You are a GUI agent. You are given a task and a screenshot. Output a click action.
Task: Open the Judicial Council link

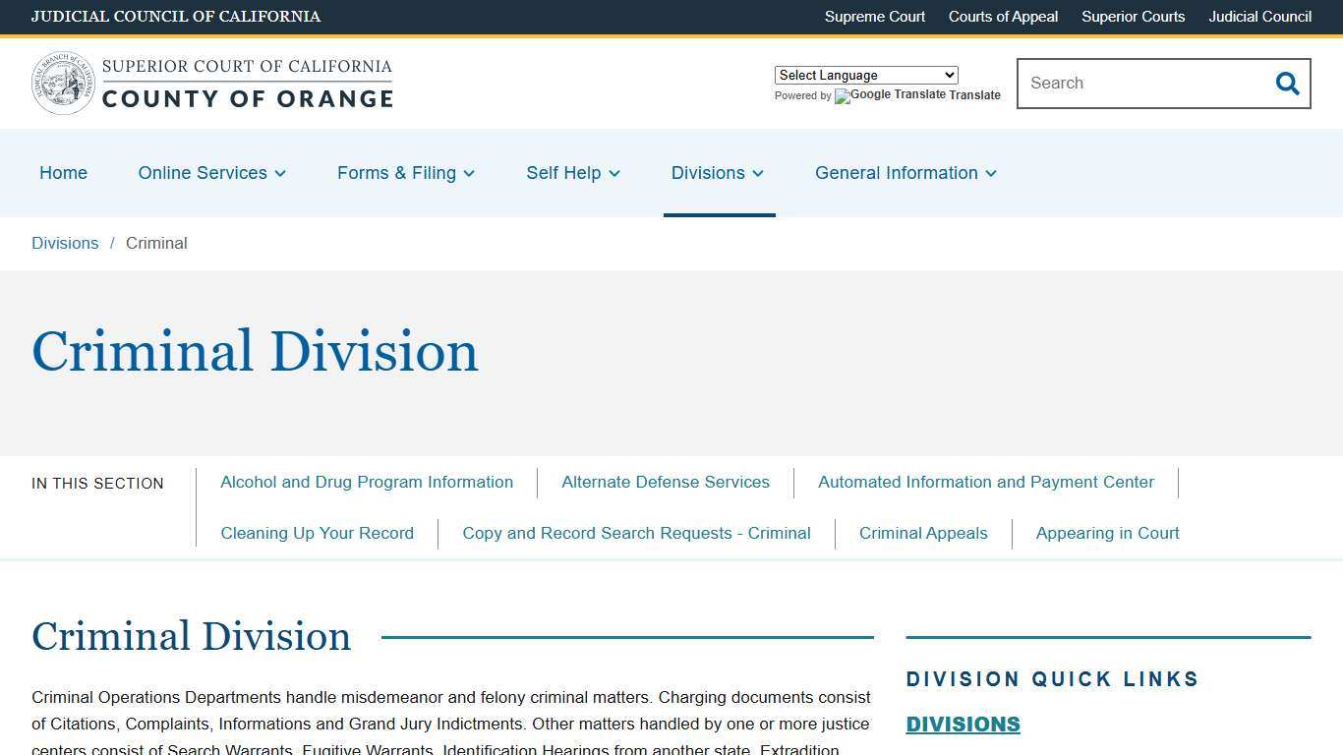coord(1259,17)
